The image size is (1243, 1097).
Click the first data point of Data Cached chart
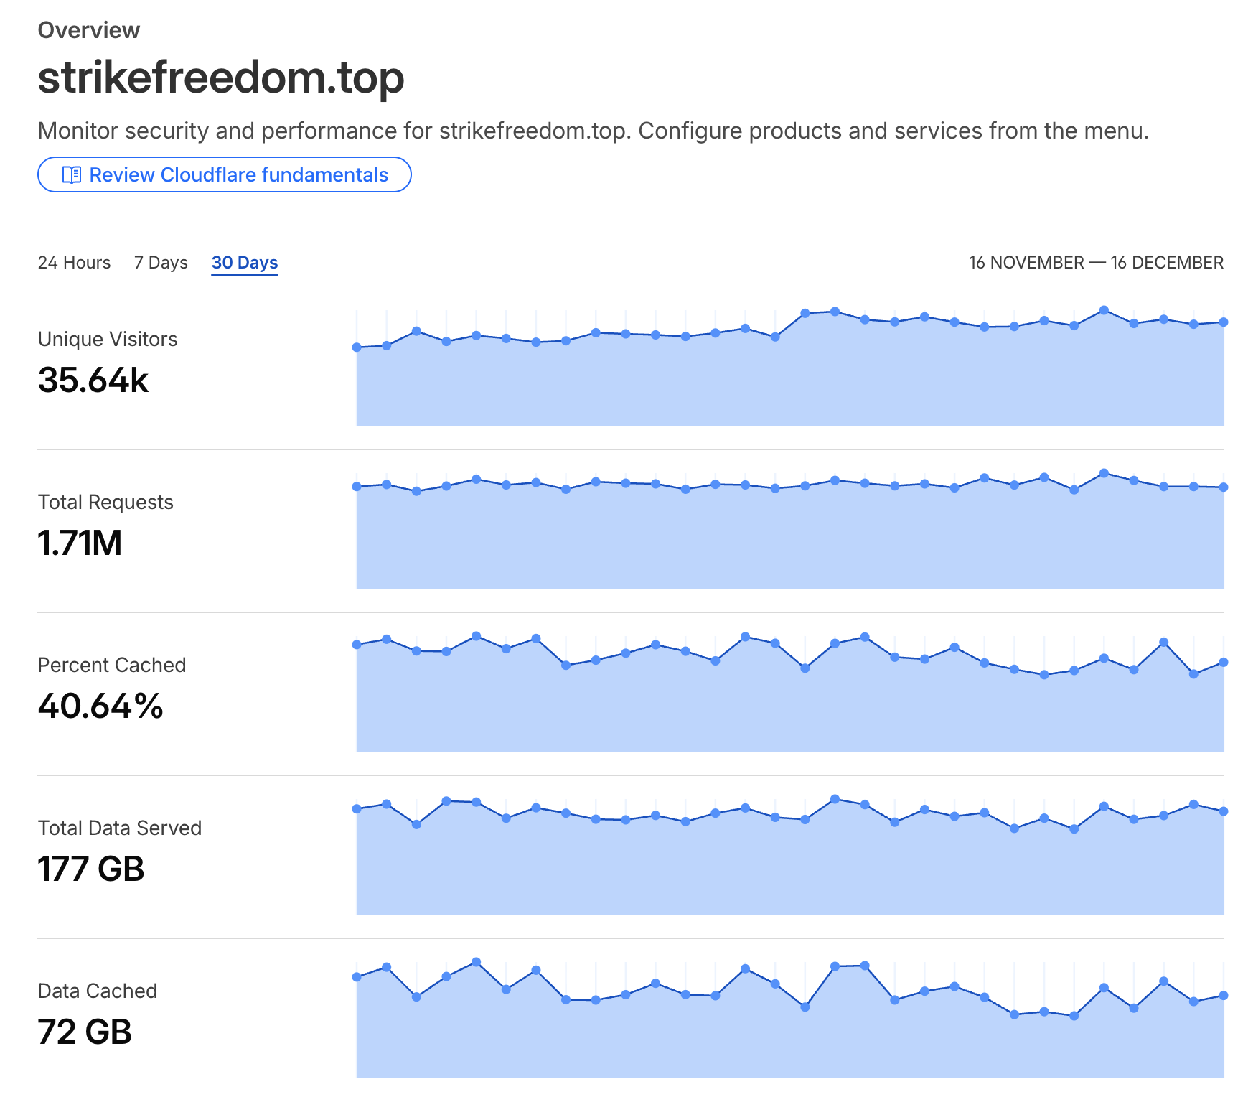click(x=357, y=977)
